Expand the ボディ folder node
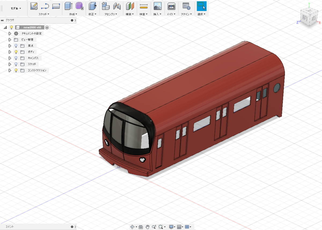322x230 pixels. (10, 52)
